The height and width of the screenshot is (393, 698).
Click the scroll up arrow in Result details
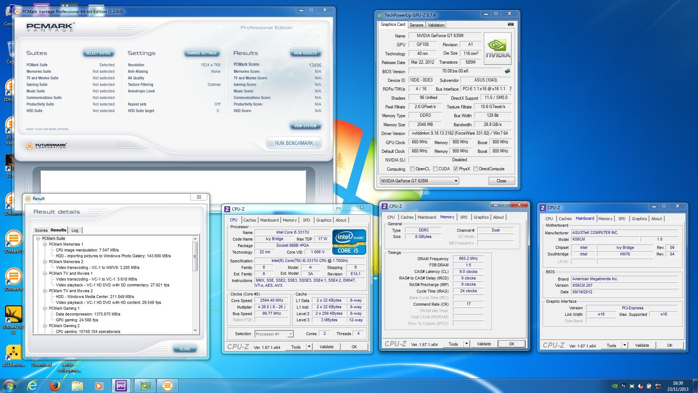[x=195, y=239]
